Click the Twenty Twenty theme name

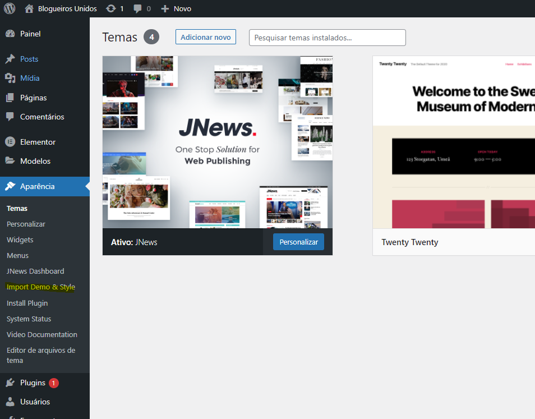click(410, 242)
